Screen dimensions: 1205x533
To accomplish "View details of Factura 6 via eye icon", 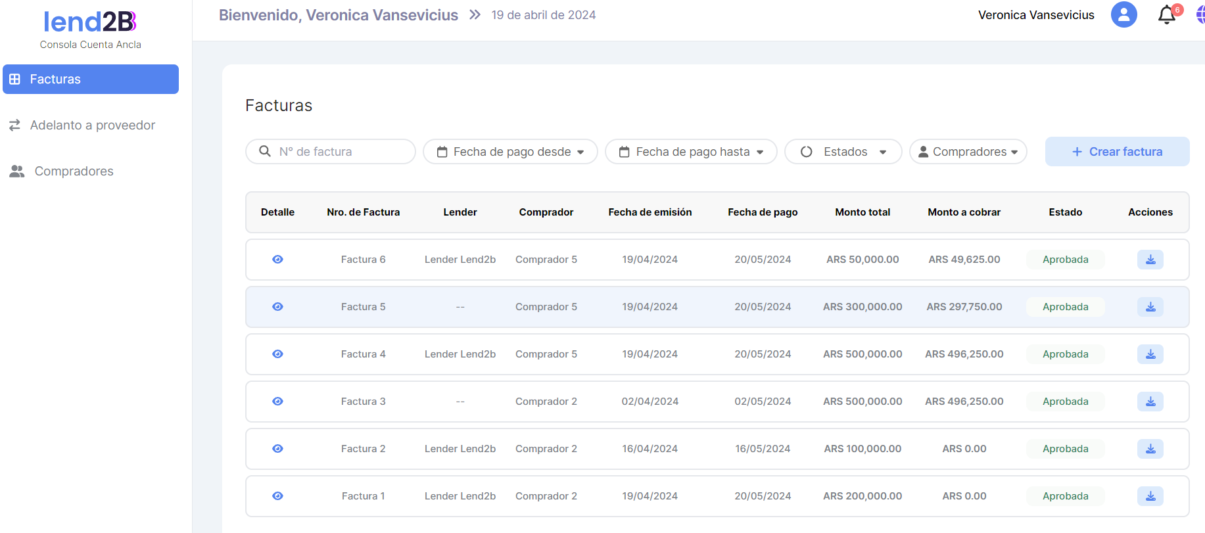I will (277, 260).
